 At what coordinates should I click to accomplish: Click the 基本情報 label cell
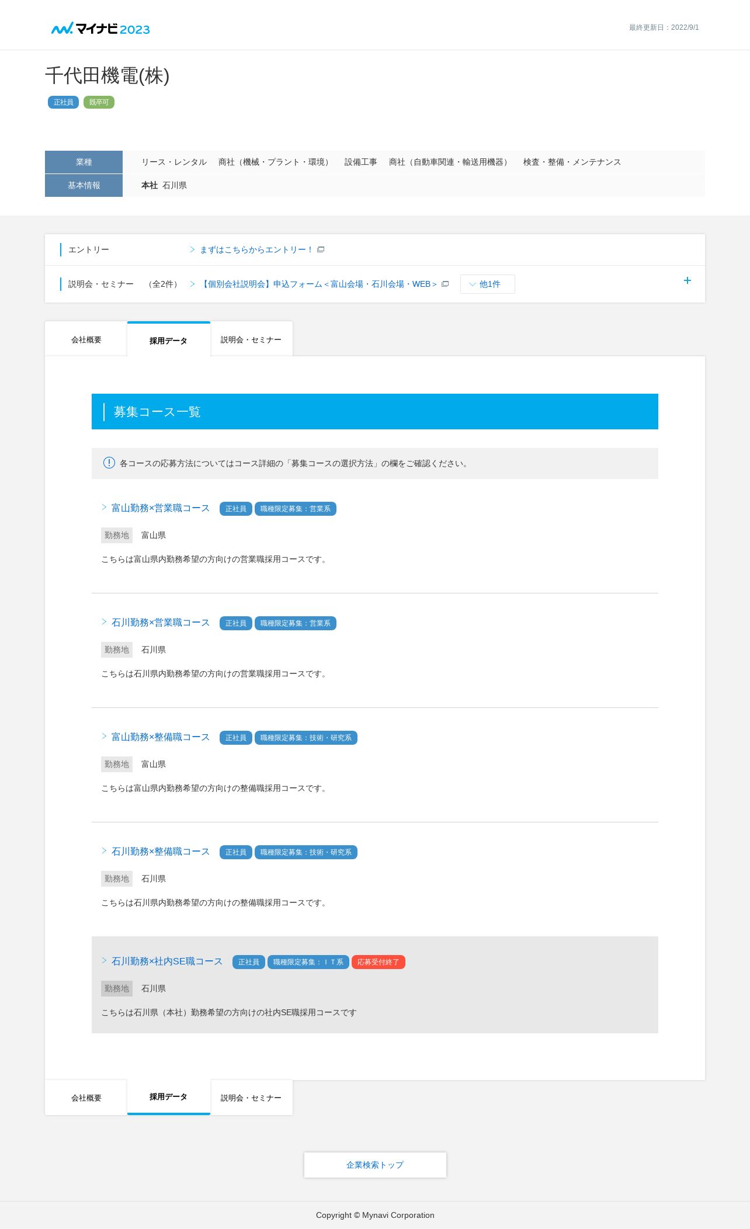click(84, 185)
